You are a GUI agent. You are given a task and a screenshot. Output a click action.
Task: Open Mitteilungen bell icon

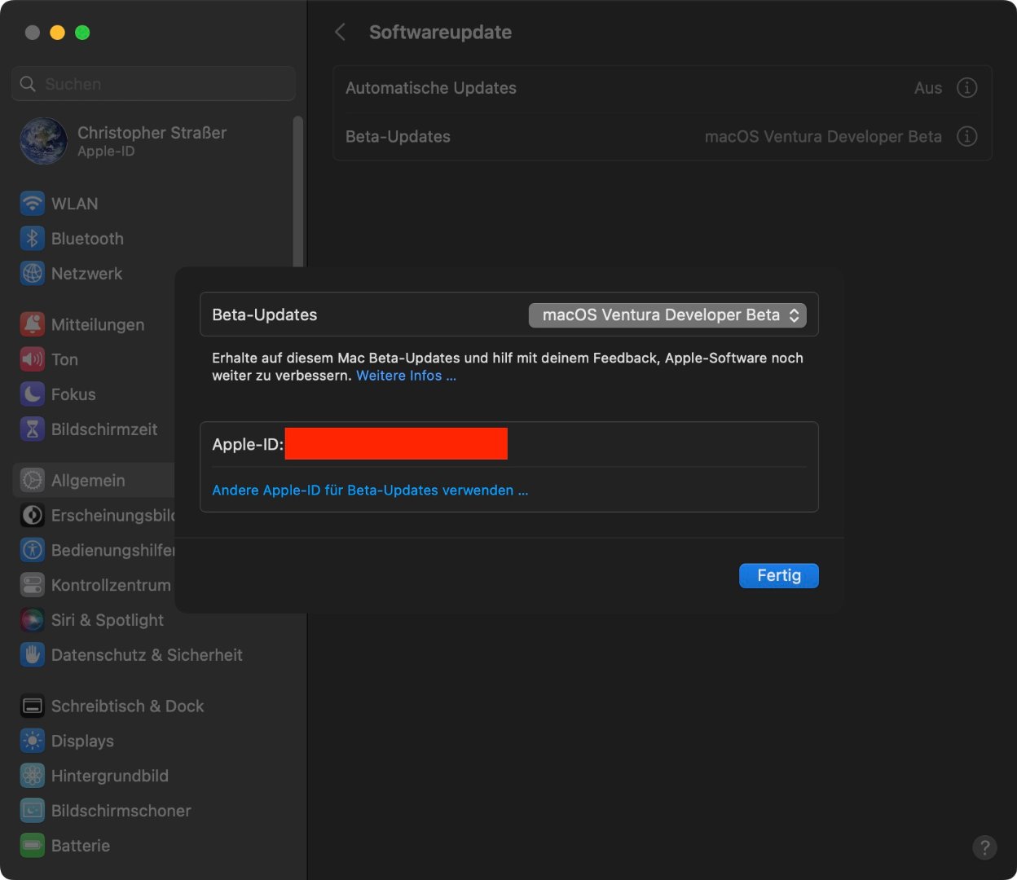point(33,324)
